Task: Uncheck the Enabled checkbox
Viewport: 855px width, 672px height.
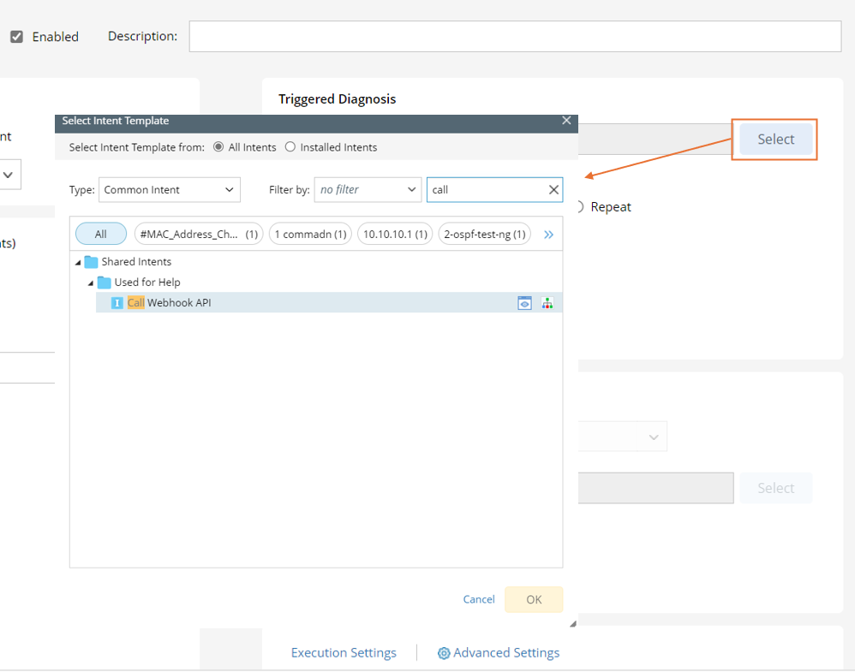Action: (16, 37)
